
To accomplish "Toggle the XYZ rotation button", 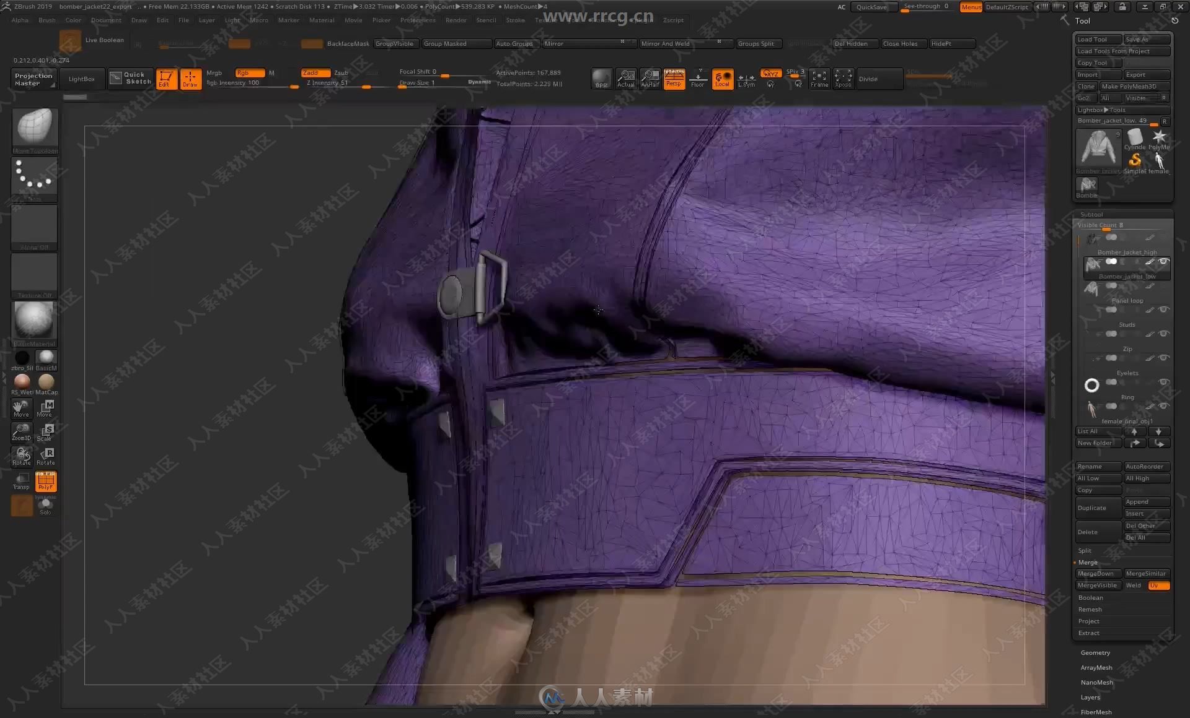I will tap(770, 73).
